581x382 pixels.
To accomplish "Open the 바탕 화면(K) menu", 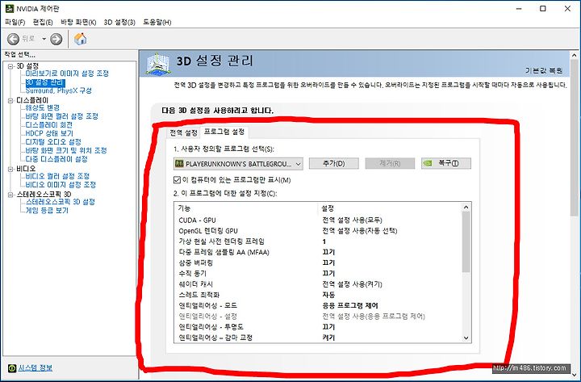I will click(78, 23).
